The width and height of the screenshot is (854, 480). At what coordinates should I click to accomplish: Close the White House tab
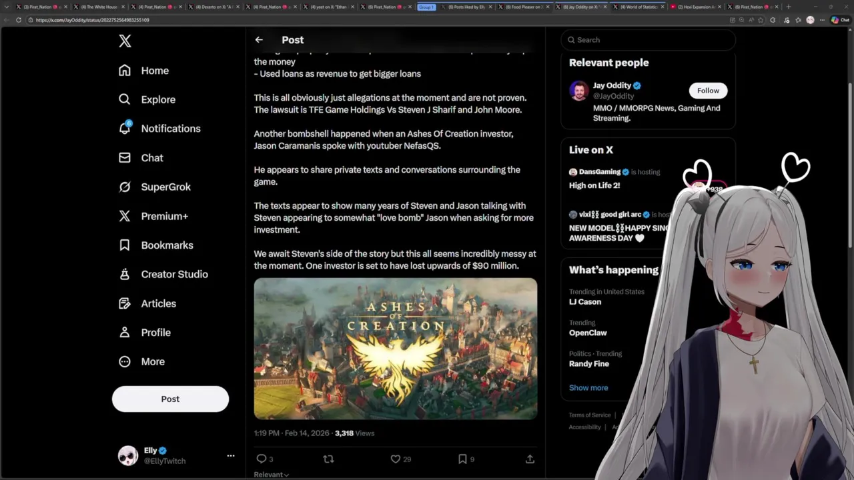[123, 7]
